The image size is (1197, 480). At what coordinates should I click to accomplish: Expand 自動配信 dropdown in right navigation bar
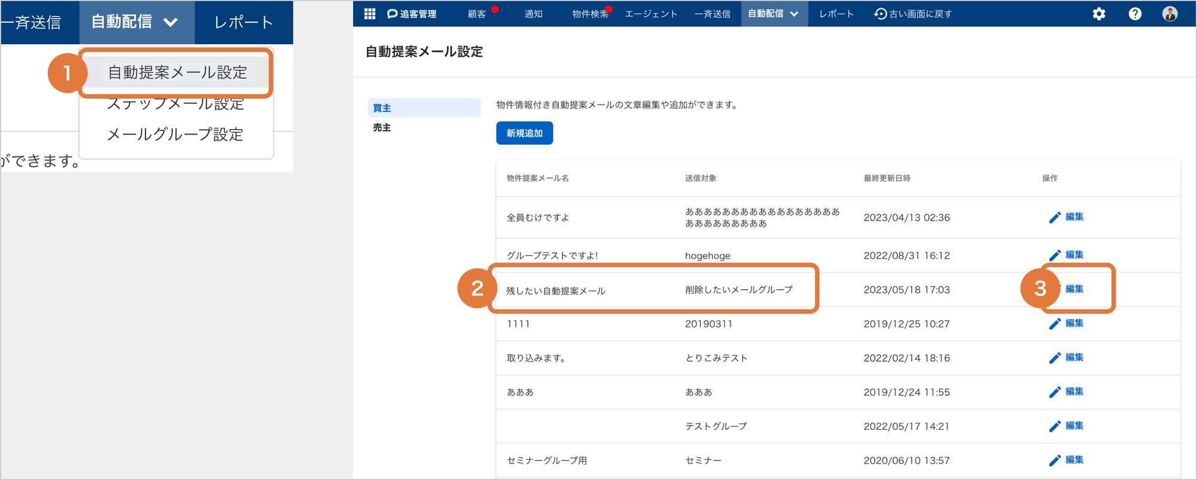pyautogui.click(x=774, y=14)
